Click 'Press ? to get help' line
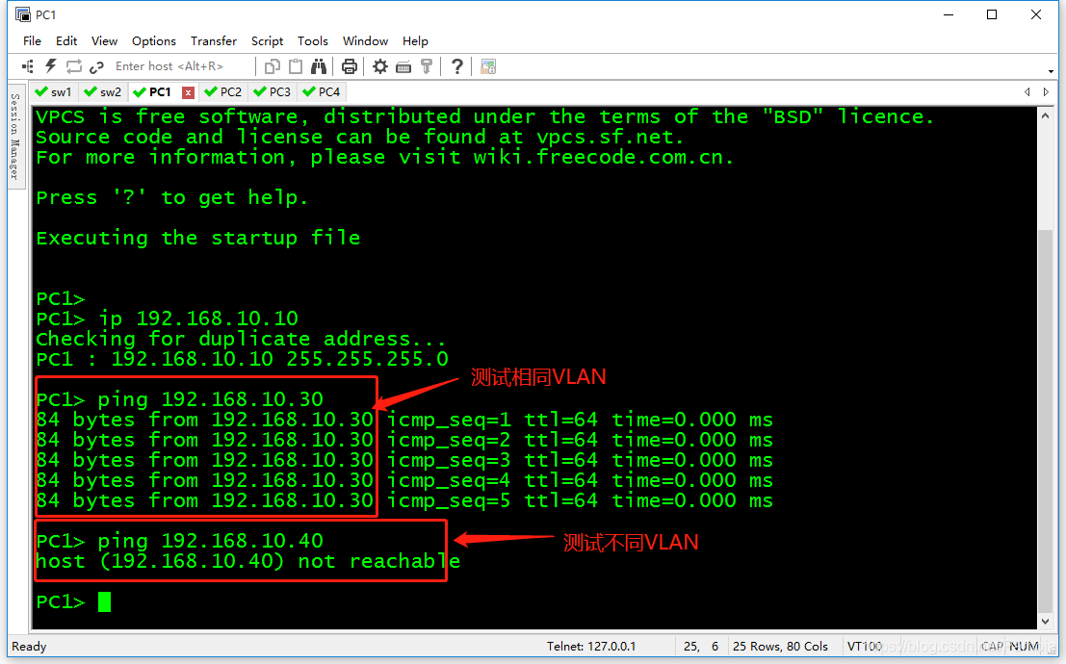This screenshot has width=1066, height=664. click(x=172, y=197)
